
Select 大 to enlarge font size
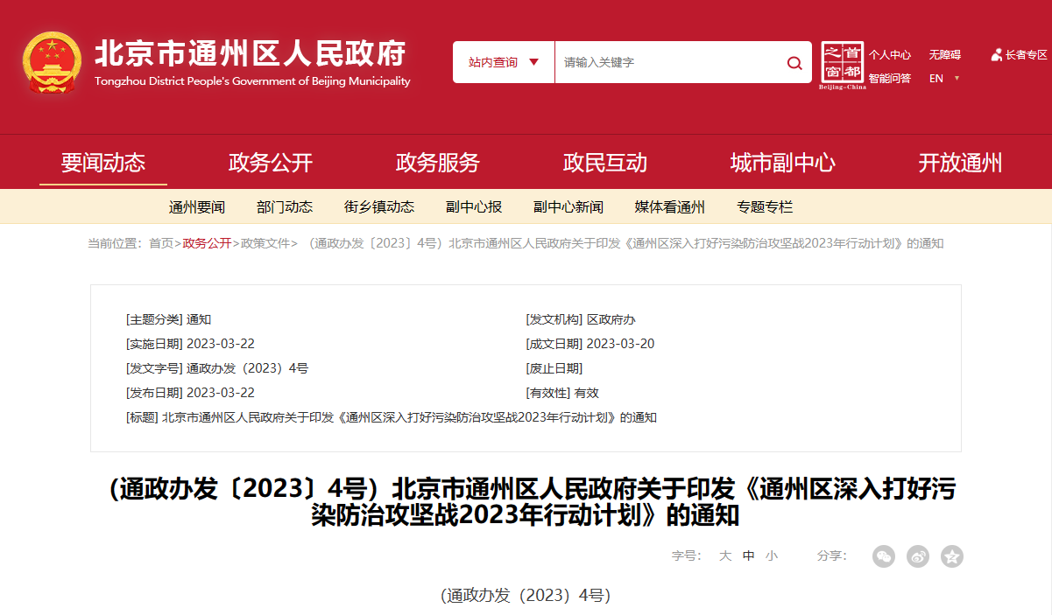tap(724, 556)
